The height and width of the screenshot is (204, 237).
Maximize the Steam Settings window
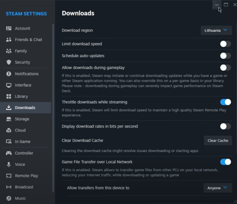coord(226,5)
